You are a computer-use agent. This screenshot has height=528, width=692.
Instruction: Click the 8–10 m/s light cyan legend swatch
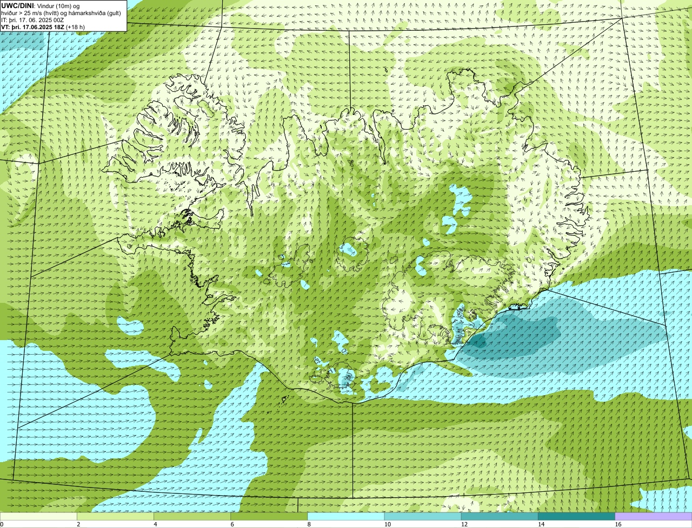[x=346, y=517]
